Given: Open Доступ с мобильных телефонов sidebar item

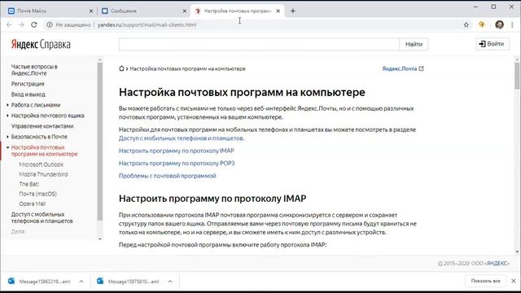Looking at the screenshot, I should (x=42, y=217).
